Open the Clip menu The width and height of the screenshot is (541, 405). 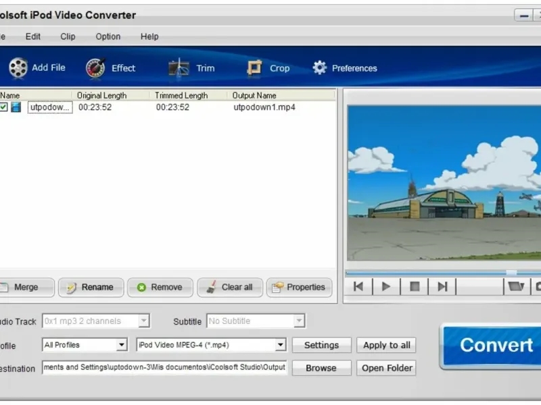click(68, 36)
